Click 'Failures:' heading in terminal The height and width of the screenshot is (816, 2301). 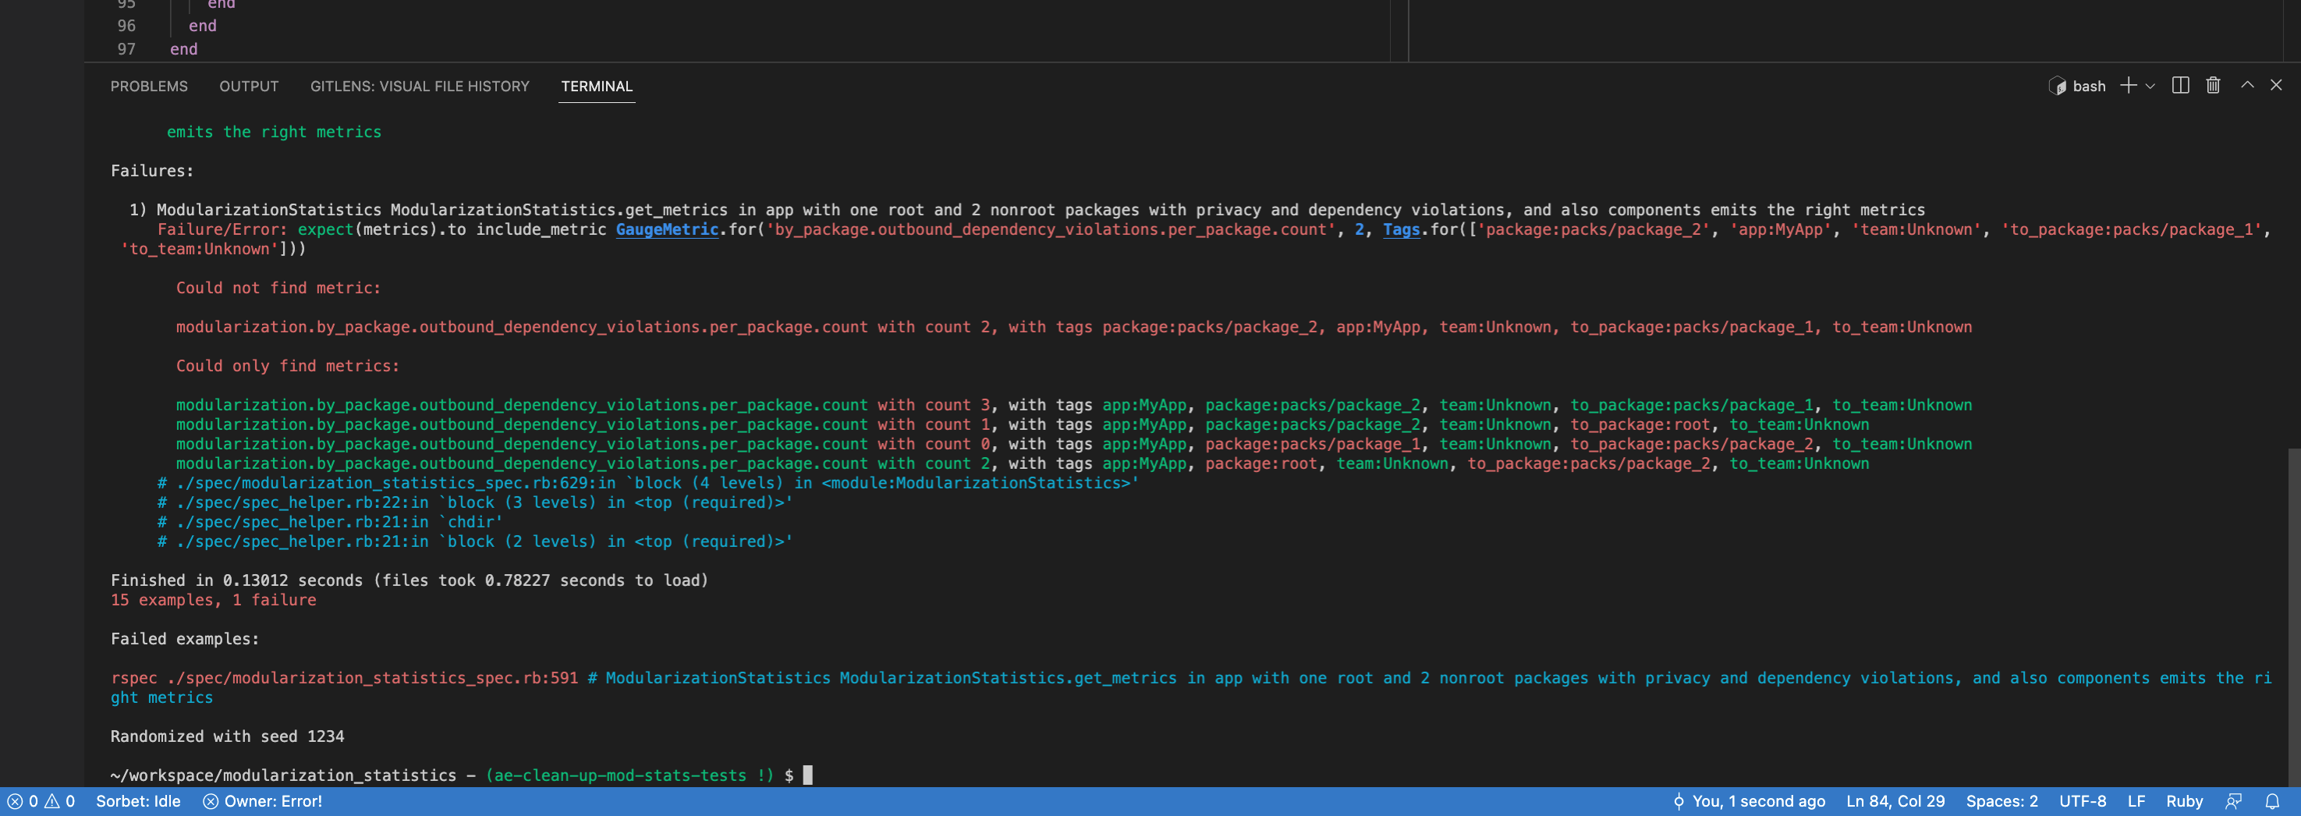[x=152, y=172]
